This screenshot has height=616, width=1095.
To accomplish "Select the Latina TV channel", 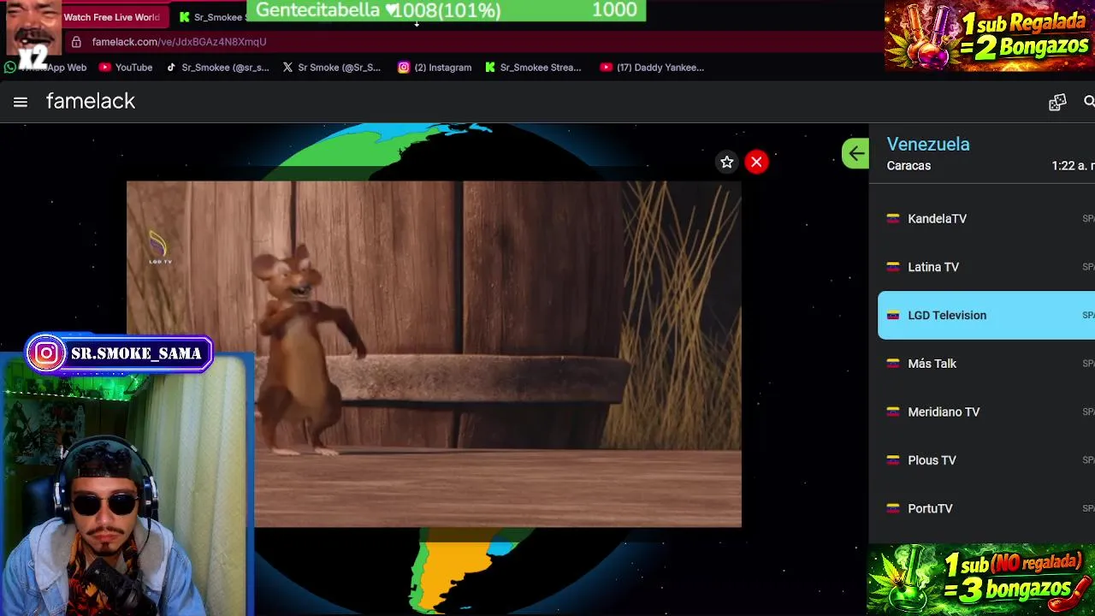I will [x=986, y=267].
